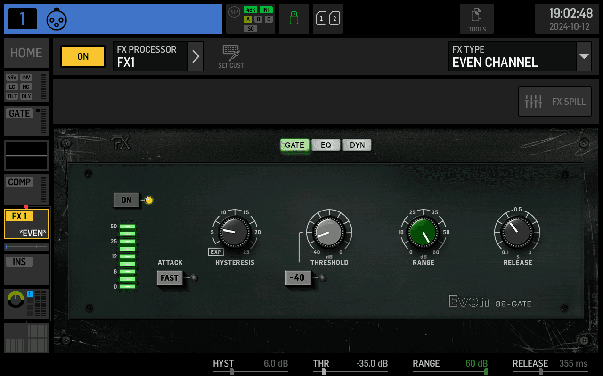Toggle the FX processor ON button
Image resolution: width=603 pixels, height=376 pixels.
click(x=83, y=56)
